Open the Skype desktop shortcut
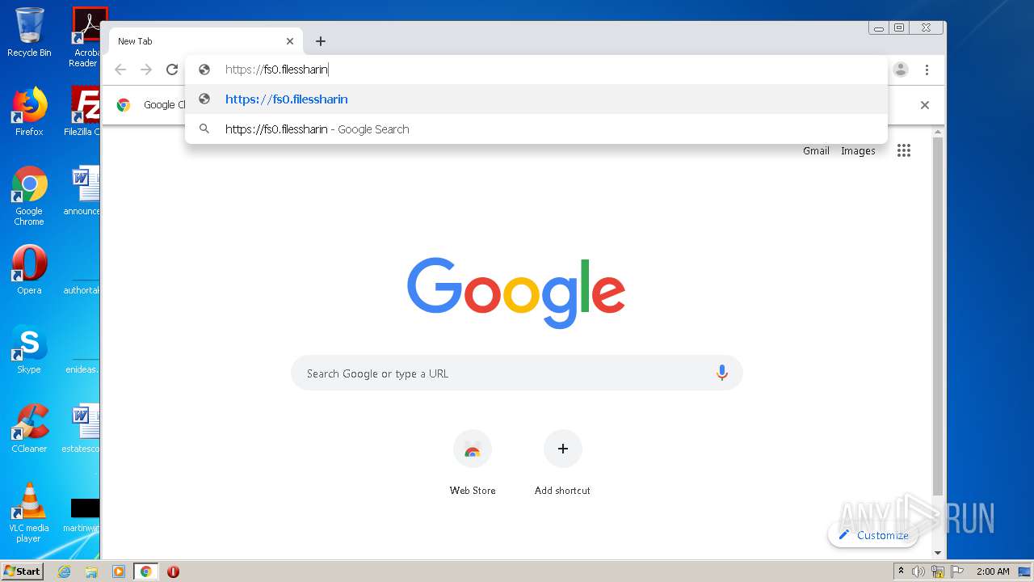This screenshot has width=1034, height=582. point(29,349)
